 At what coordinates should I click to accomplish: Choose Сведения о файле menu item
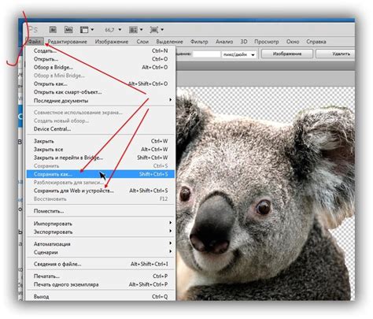pos(101,264)
